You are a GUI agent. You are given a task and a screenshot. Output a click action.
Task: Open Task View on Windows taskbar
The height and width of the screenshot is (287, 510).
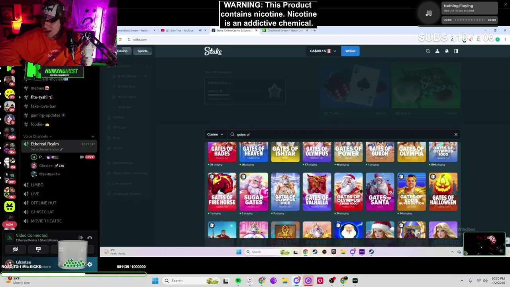point(226,281)
